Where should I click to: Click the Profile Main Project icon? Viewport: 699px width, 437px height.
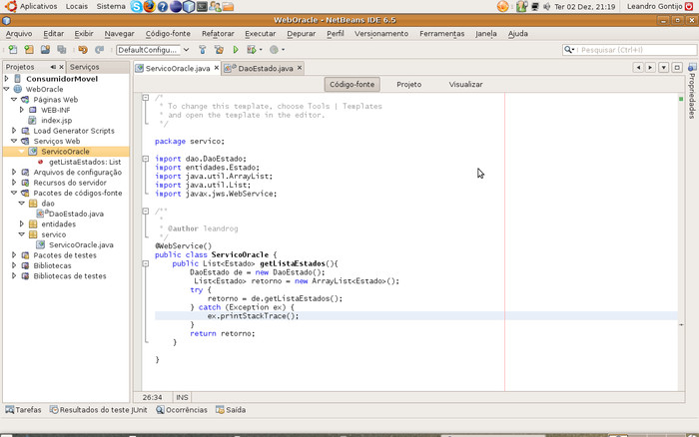coord(275,50)
